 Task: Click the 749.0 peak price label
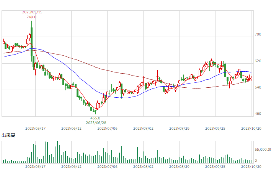click(31, 17)
